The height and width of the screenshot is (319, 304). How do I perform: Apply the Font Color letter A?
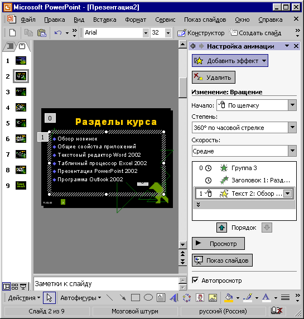tap(266, 298)
